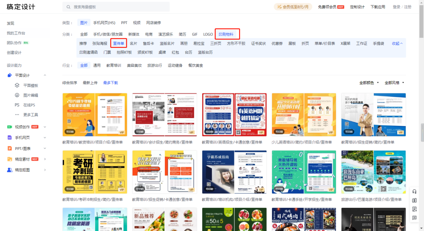Image resolution: width=424 pixels, height=231 pixels.
Task: Click the 手机网页 H5 icon
Action: click(10, 138)
